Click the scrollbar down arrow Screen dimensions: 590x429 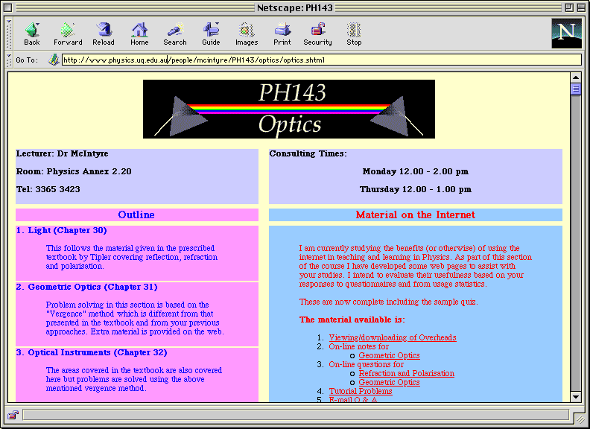[575, 397]
